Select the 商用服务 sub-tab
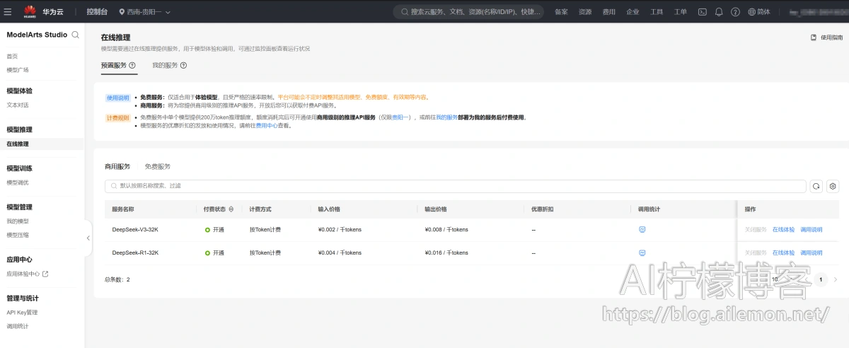Screen dimensions: 849x348 click(x=117, y=166)
